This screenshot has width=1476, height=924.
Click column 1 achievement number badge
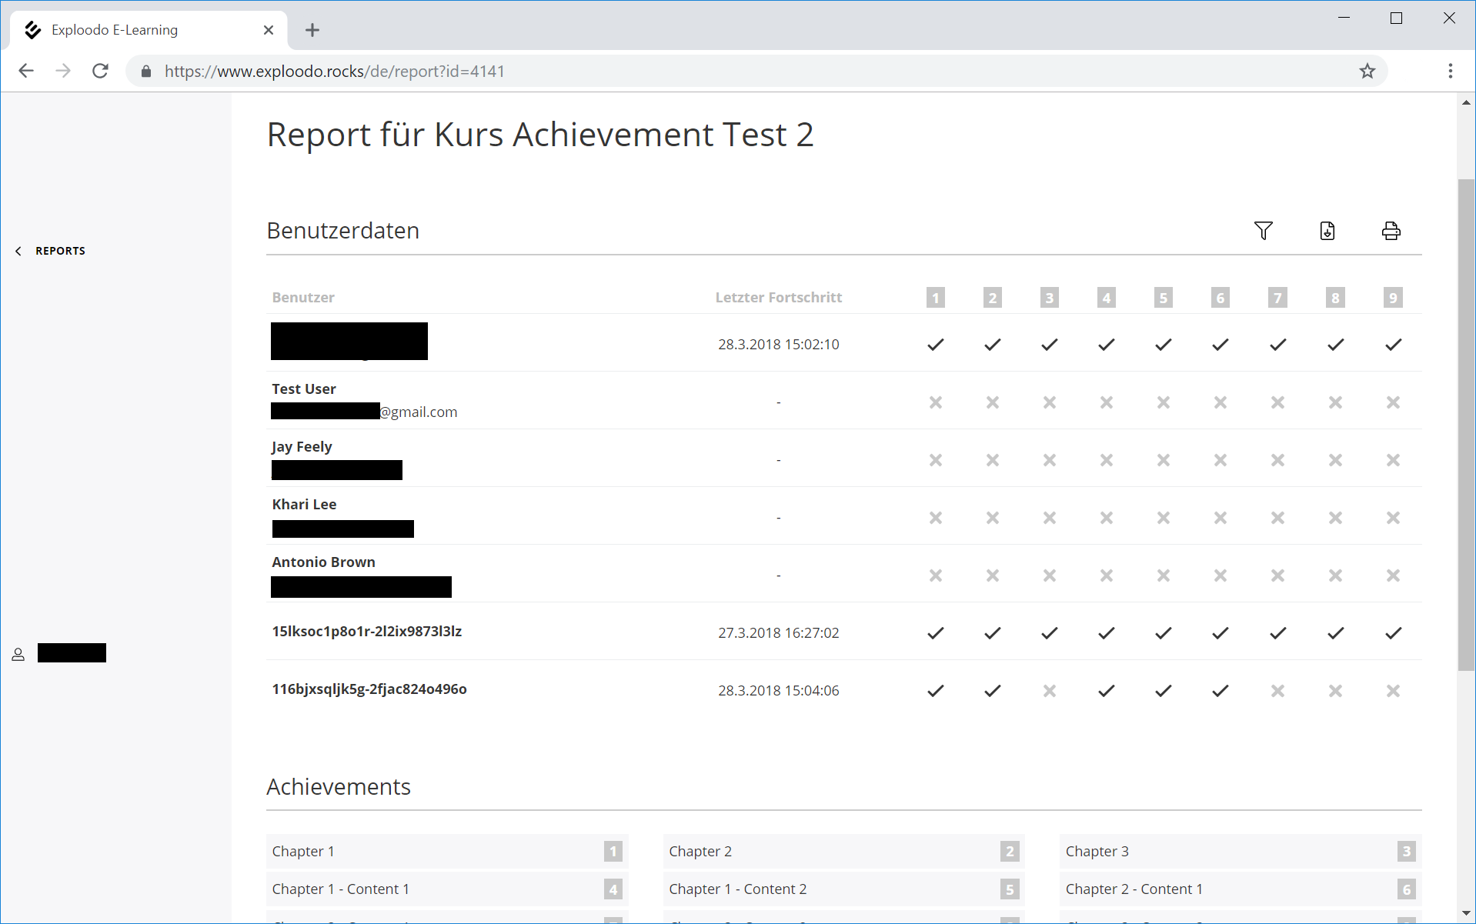(x=935, y=298)
